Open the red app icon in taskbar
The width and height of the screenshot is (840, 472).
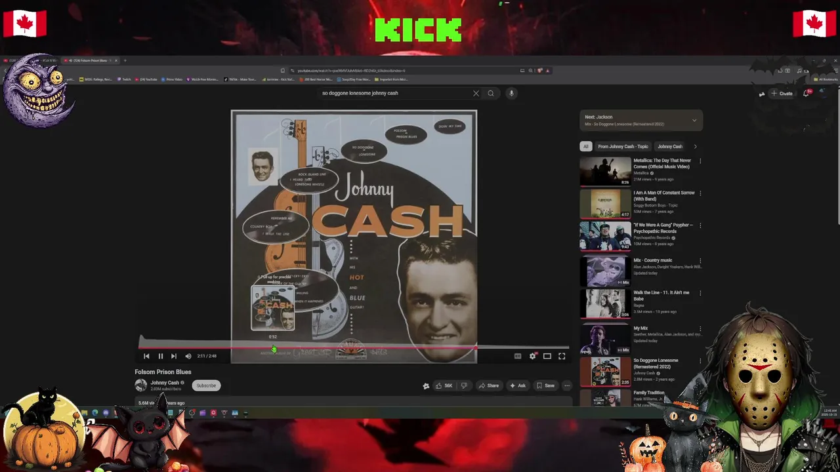pos(213,413)
